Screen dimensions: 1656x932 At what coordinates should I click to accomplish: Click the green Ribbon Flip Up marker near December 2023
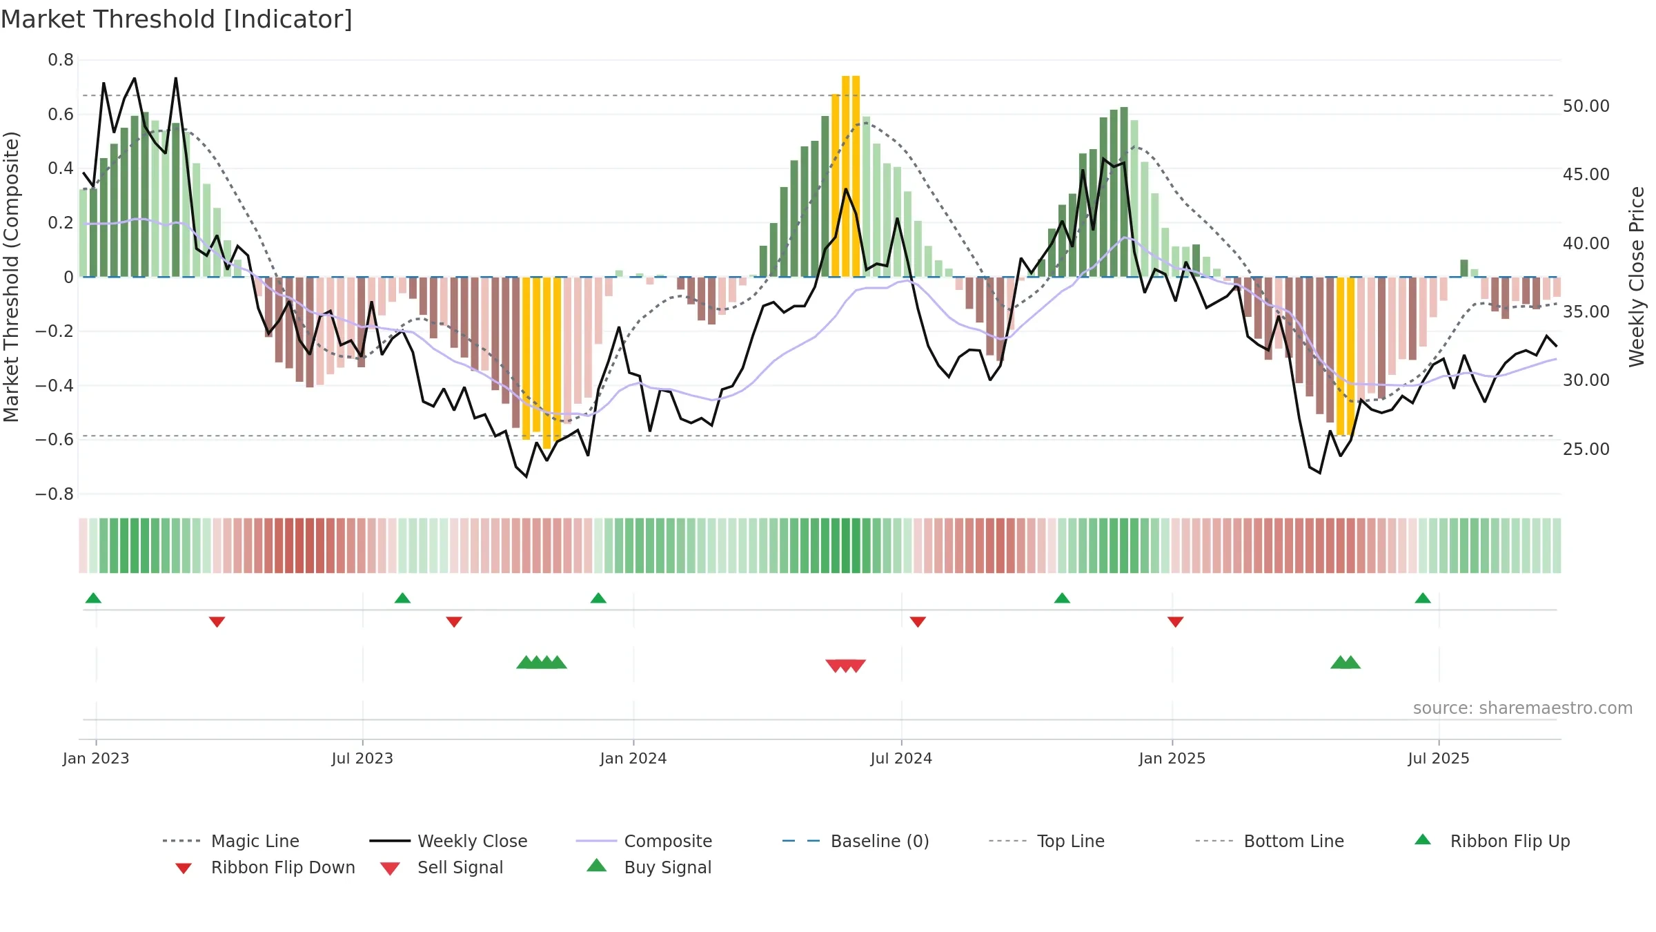(x=598, y=598)
